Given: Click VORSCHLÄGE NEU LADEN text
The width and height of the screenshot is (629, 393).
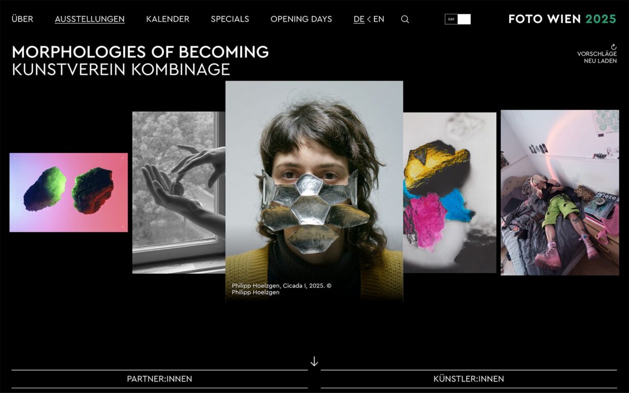Looking at the screenshot, I should (x=597, y=57).
